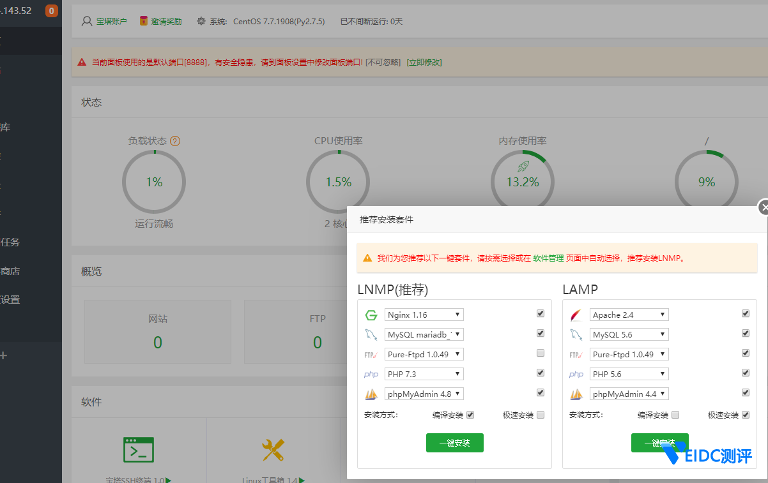Enable Pure-Ftpd checkbox in the LNMP list
Image resolution: width=768 pixels, height=483 pixels.
pyautogui.click(x=541, y=353)
